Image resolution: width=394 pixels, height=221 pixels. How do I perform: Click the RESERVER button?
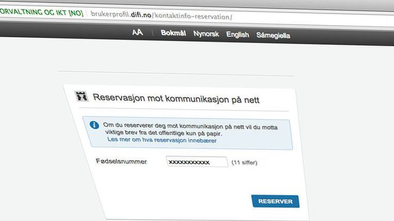click(x=275, y=201)
